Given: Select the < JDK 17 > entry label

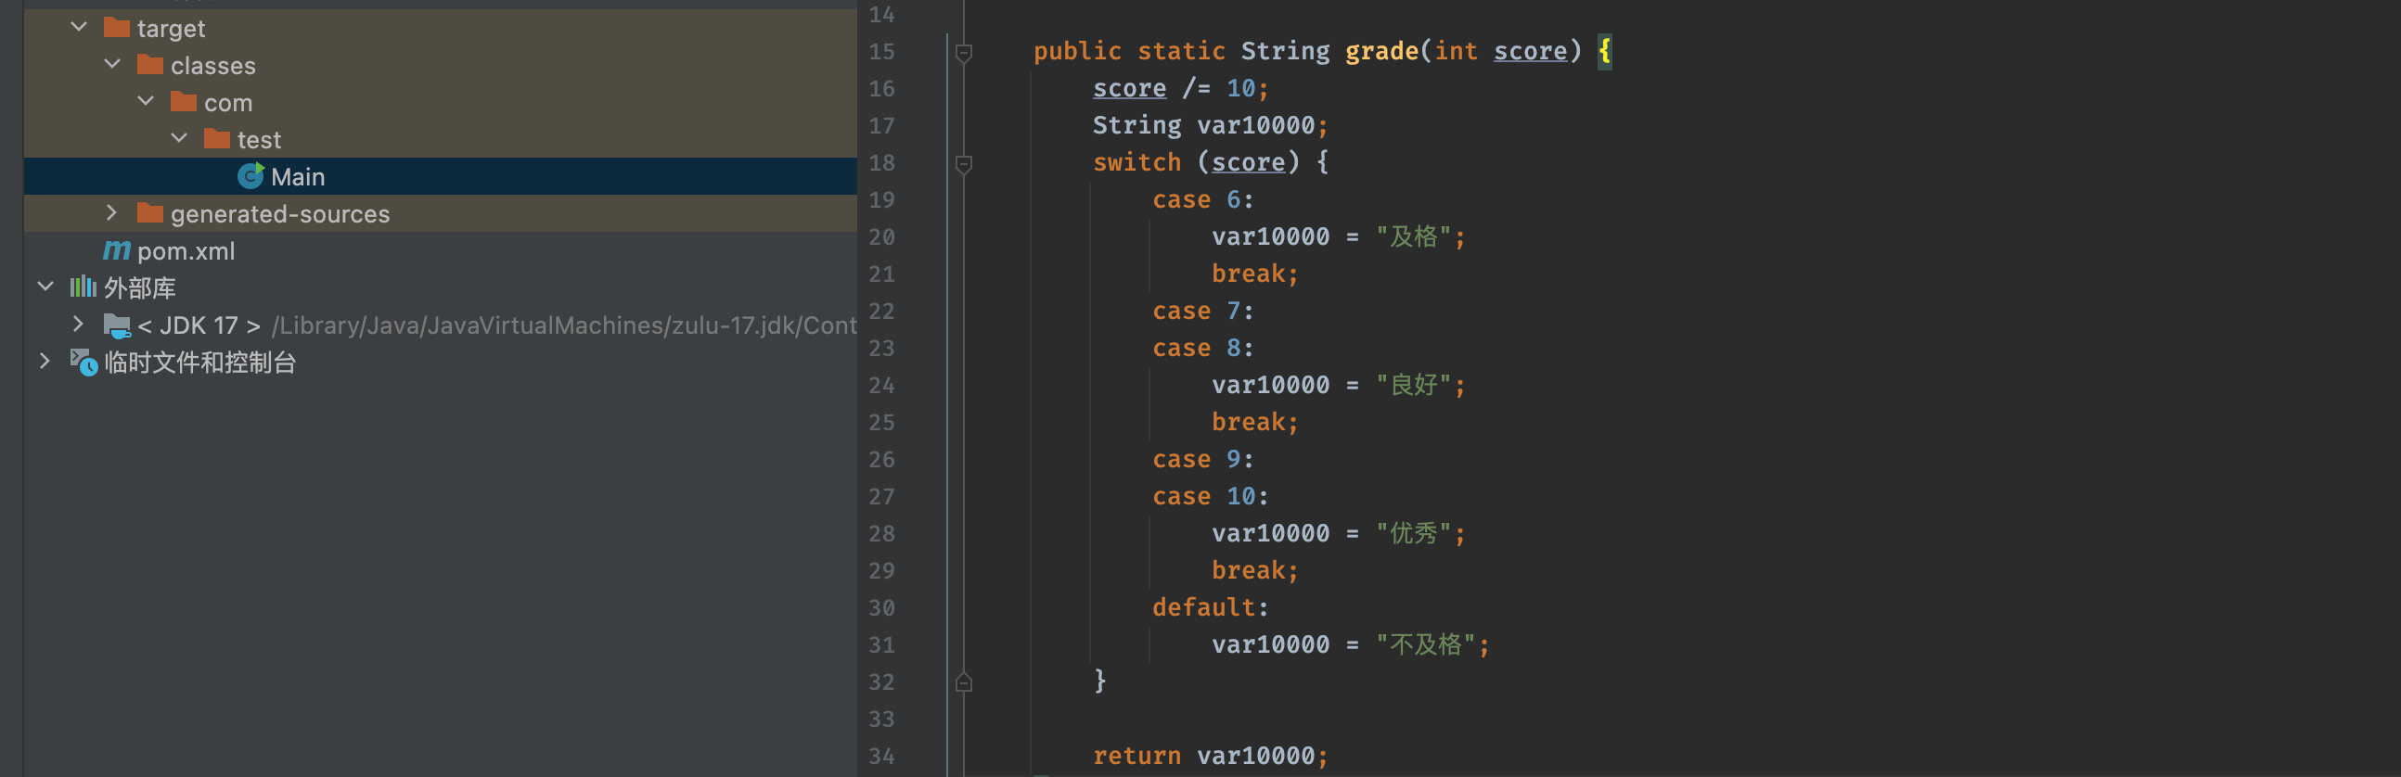Looking at the screenshot, I should coord(199,325).
